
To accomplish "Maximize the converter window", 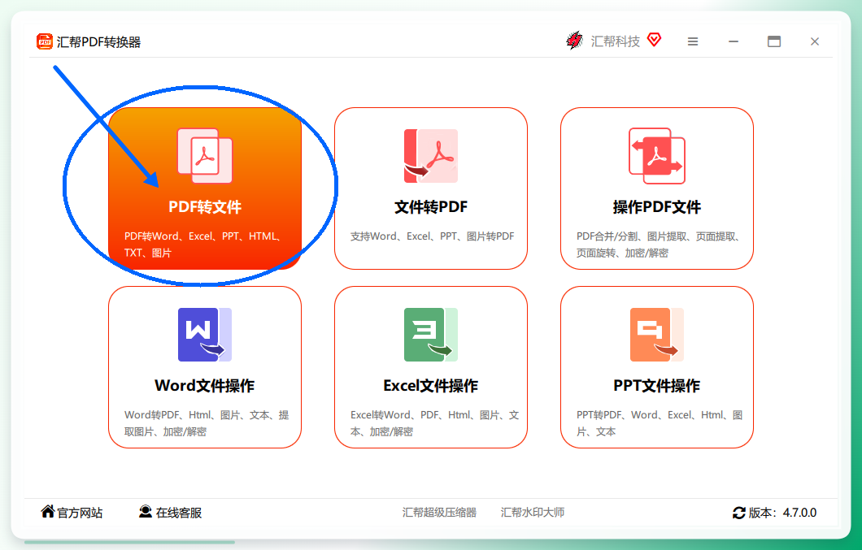I will [x=774, y=41].
